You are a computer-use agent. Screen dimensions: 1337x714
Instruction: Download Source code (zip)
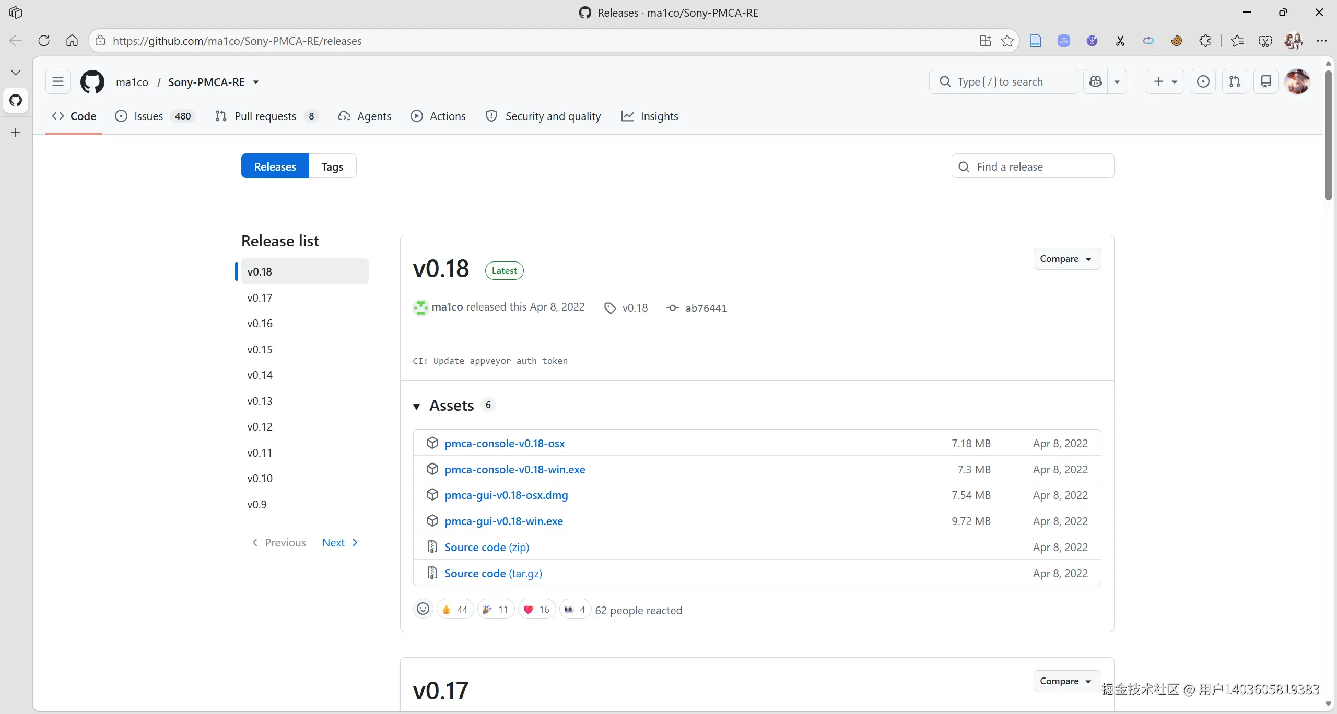point(487,547)
